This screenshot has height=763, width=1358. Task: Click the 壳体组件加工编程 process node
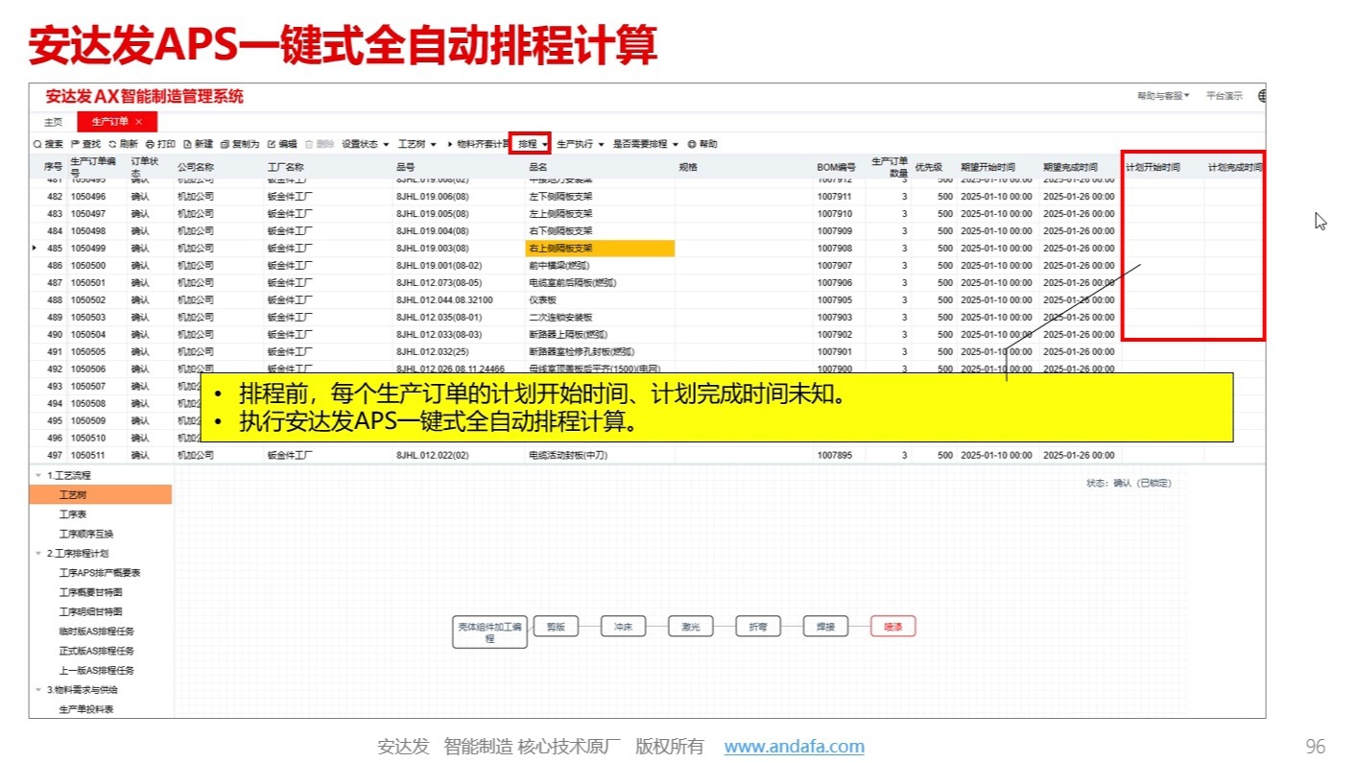click(489, 632)
